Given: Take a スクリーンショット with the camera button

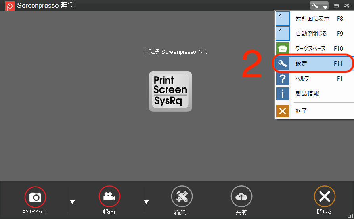Looking at the screenshot, I should tap(35, 197).
